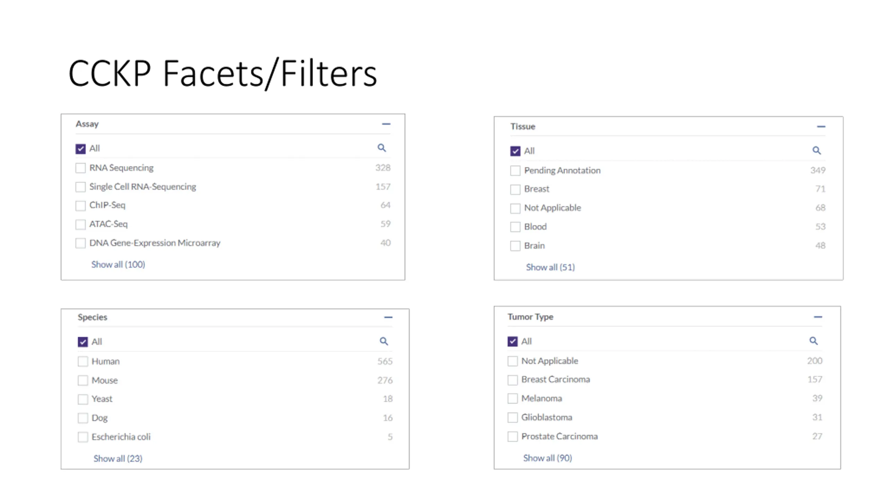887x499 pixels.
Task: Select DNA Gene-Expression Microarray checkbox
Action: [x=80, y=243]
